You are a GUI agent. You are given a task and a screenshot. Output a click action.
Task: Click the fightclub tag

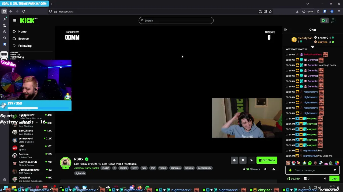point(80,173)
